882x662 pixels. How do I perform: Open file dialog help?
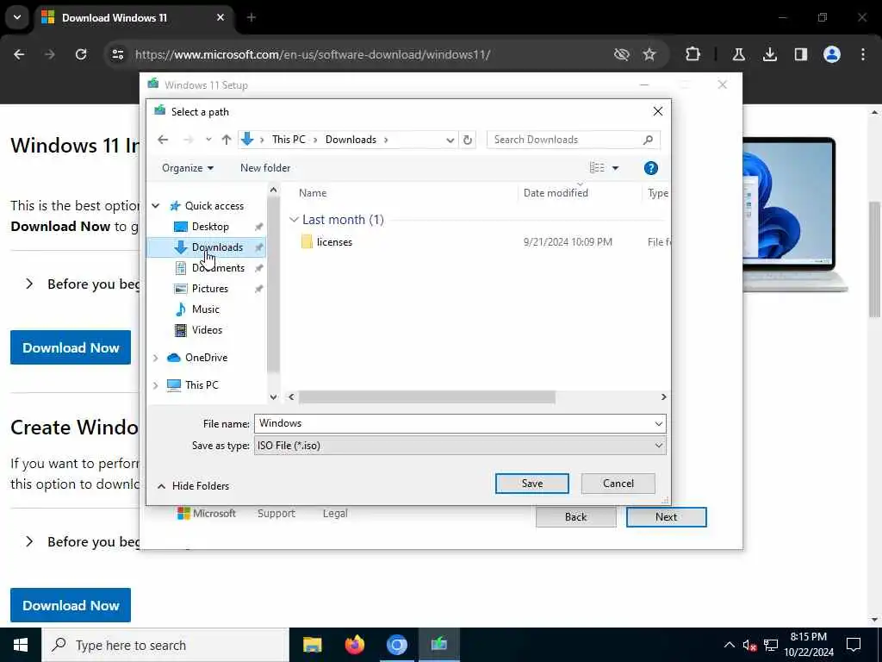(651, 168)
